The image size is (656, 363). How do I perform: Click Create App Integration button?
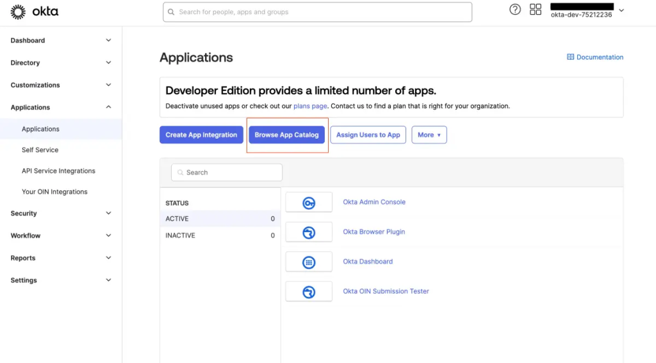pos(201,135)
